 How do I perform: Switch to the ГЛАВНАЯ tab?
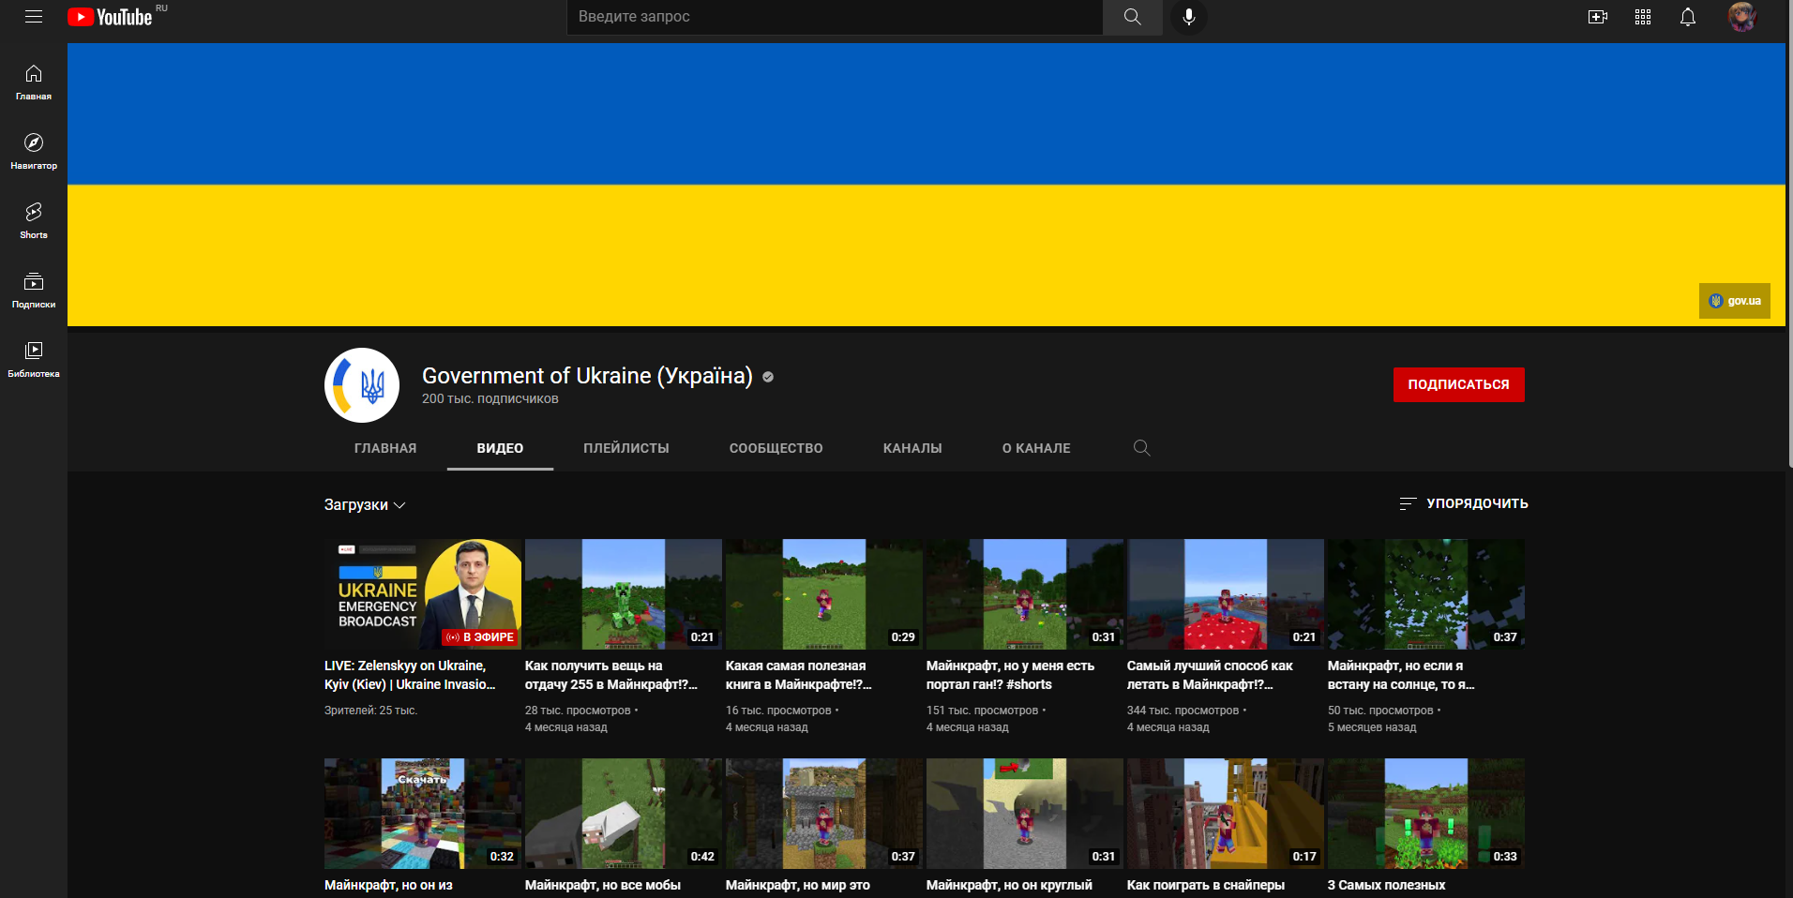point(385,448)
